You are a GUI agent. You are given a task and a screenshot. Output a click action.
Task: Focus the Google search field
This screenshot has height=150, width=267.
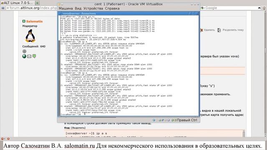(231, 8)
